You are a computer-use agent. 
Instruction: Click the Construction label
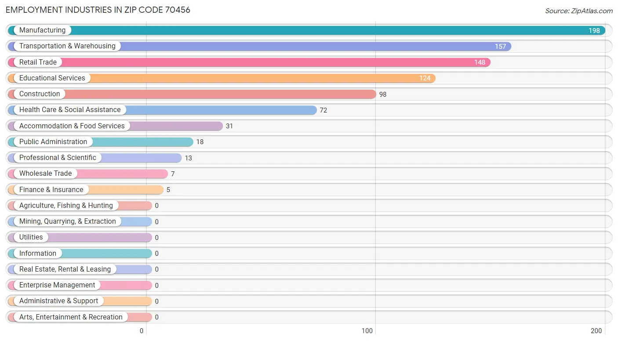coord(40,94)
